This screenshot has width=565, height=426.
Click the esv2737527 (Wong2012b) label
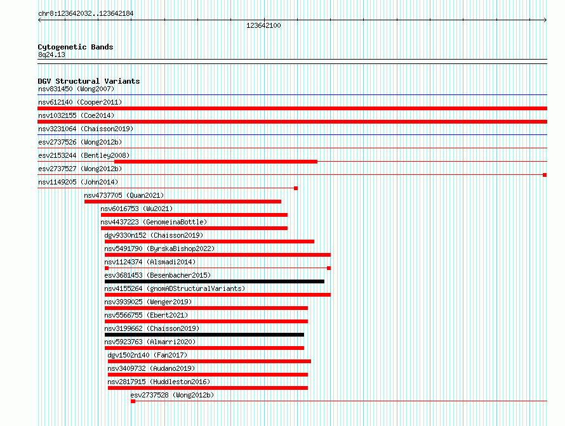point(80,169)
